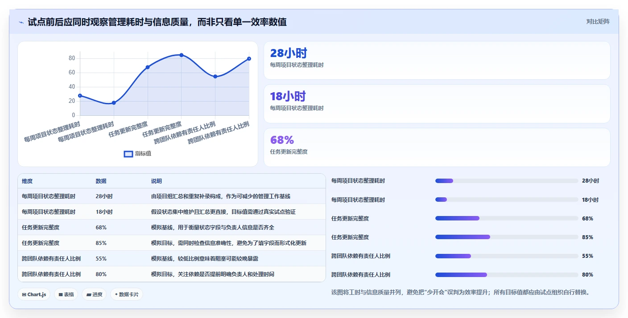Click the 对比矩阵 label in the header
This screenshot has width=628, height=318.
point(598,21)
